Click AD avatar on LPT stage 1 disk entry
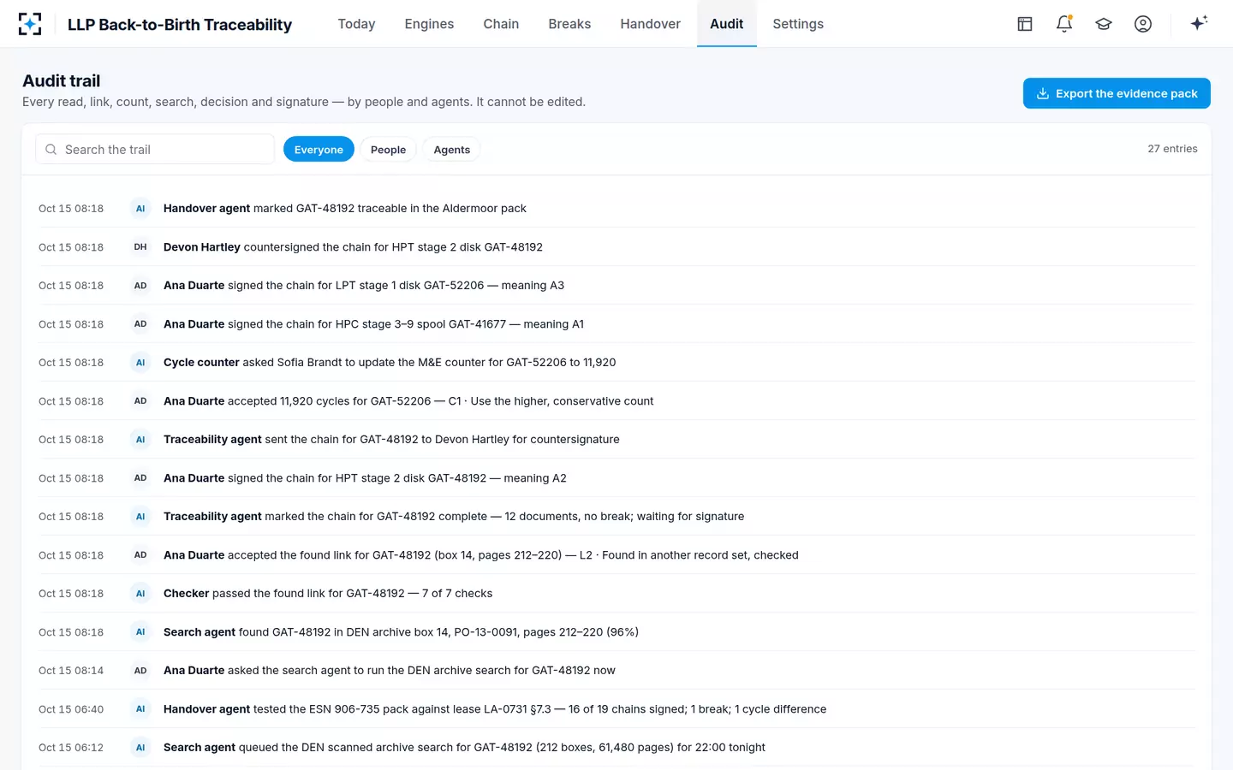 [140, 285]
